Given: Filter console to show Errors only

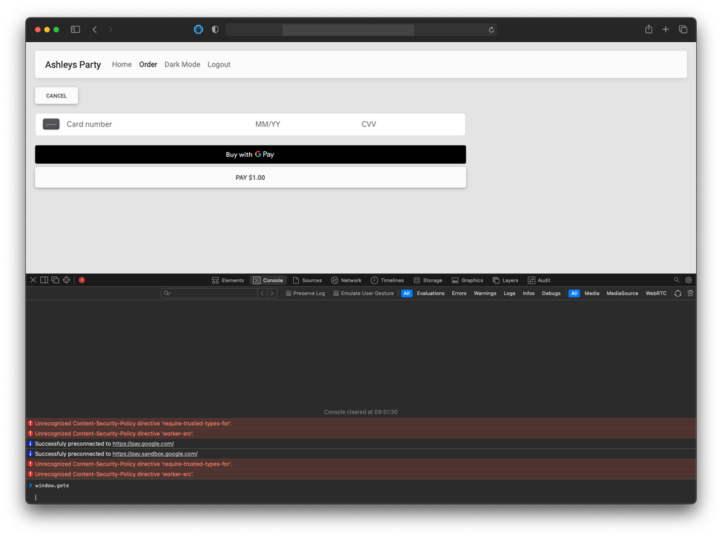Looking at the screenshot, I should [x=459, y=293].
